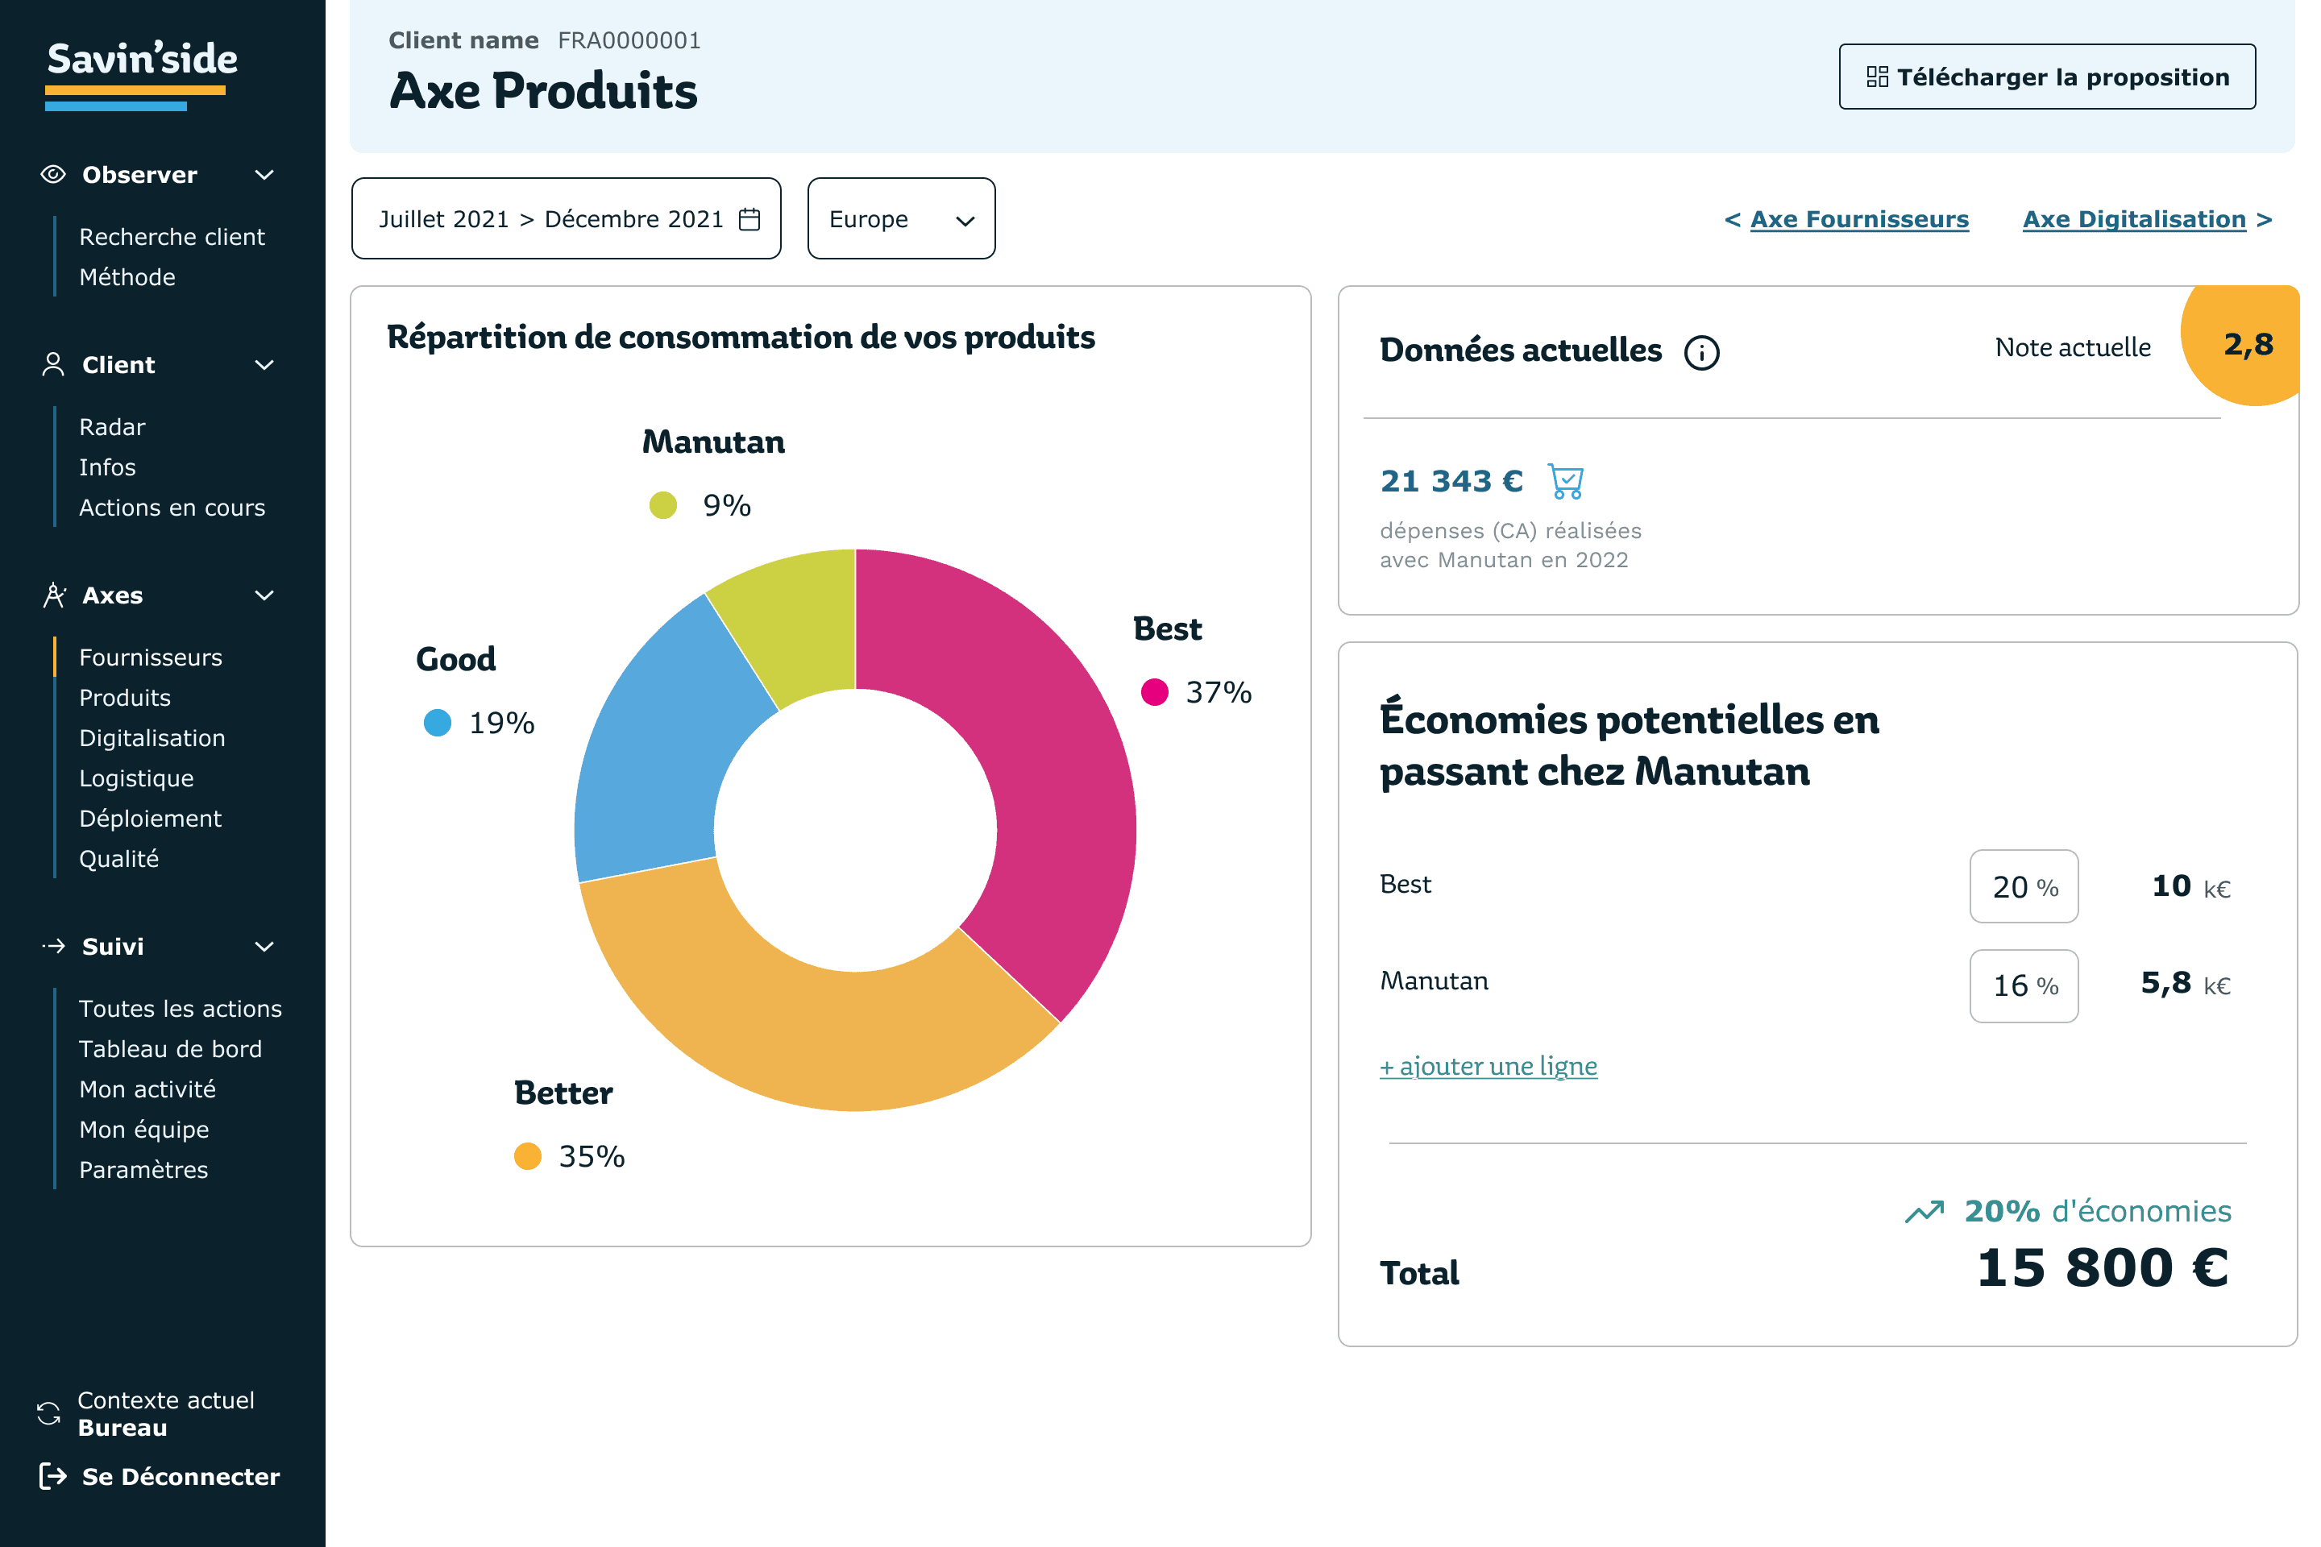Click the shopping cart icon near 21 343 €
2321x1547 pixels.
point(1566,482)
